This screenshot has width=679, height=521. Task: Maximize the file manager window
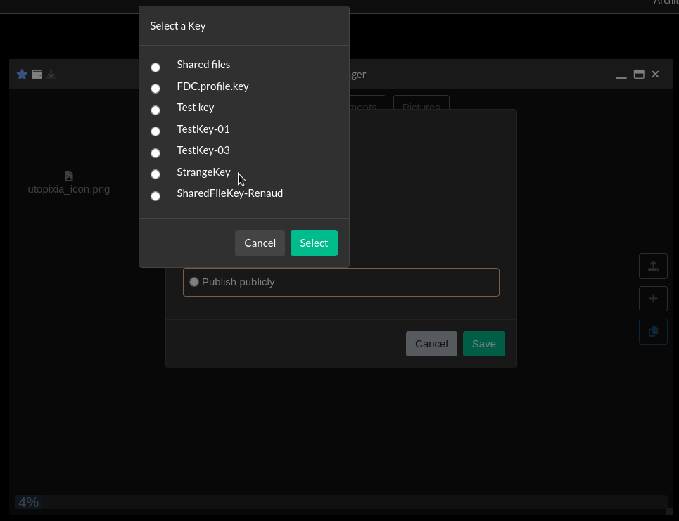coord(639,75)
